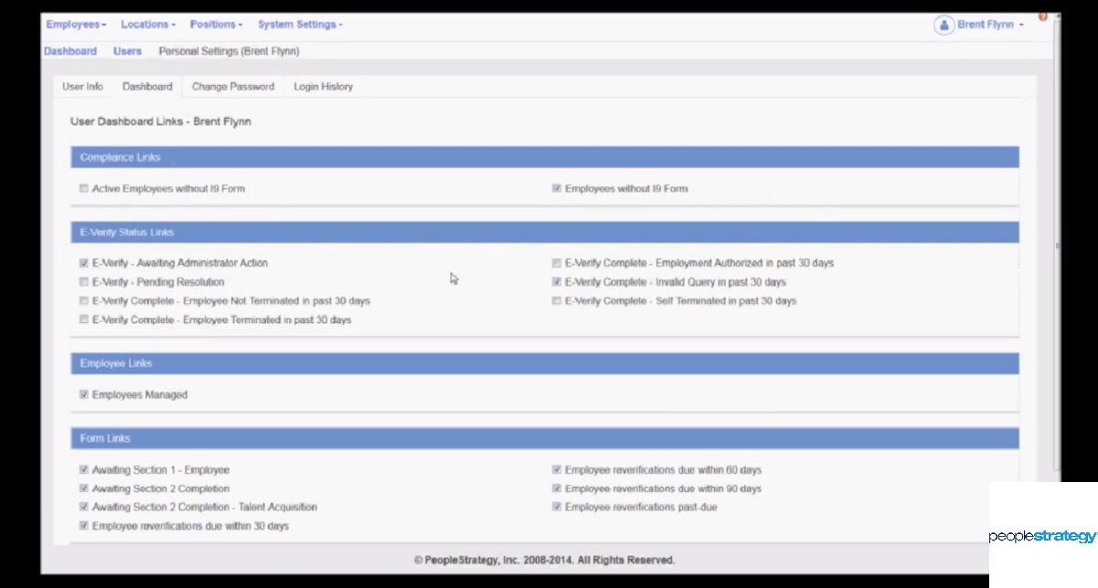Open the Change Password tab
Image resolution: width=1098 pixels, height=588 pixels.
(233, 87)
